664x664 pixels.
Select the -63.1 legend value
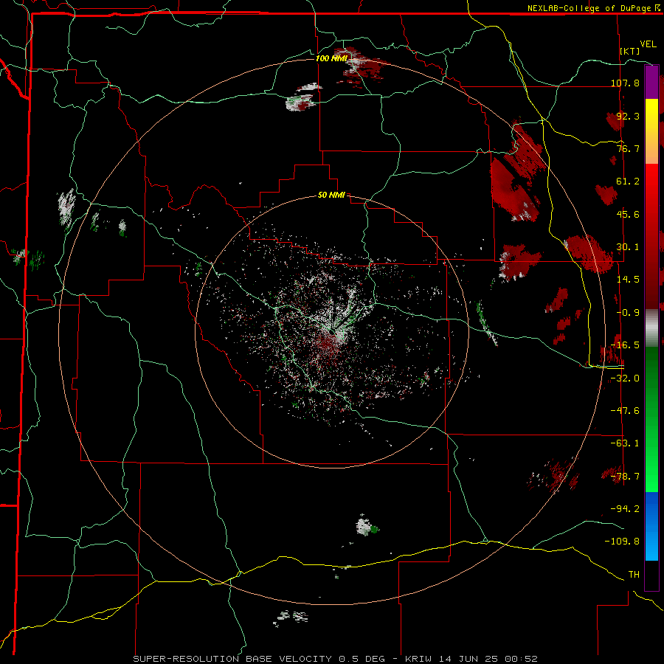(625, 443)
